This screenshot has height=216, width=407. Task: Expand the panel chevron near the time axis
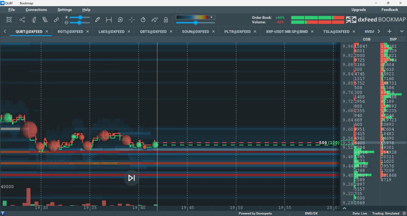(344, 208)
